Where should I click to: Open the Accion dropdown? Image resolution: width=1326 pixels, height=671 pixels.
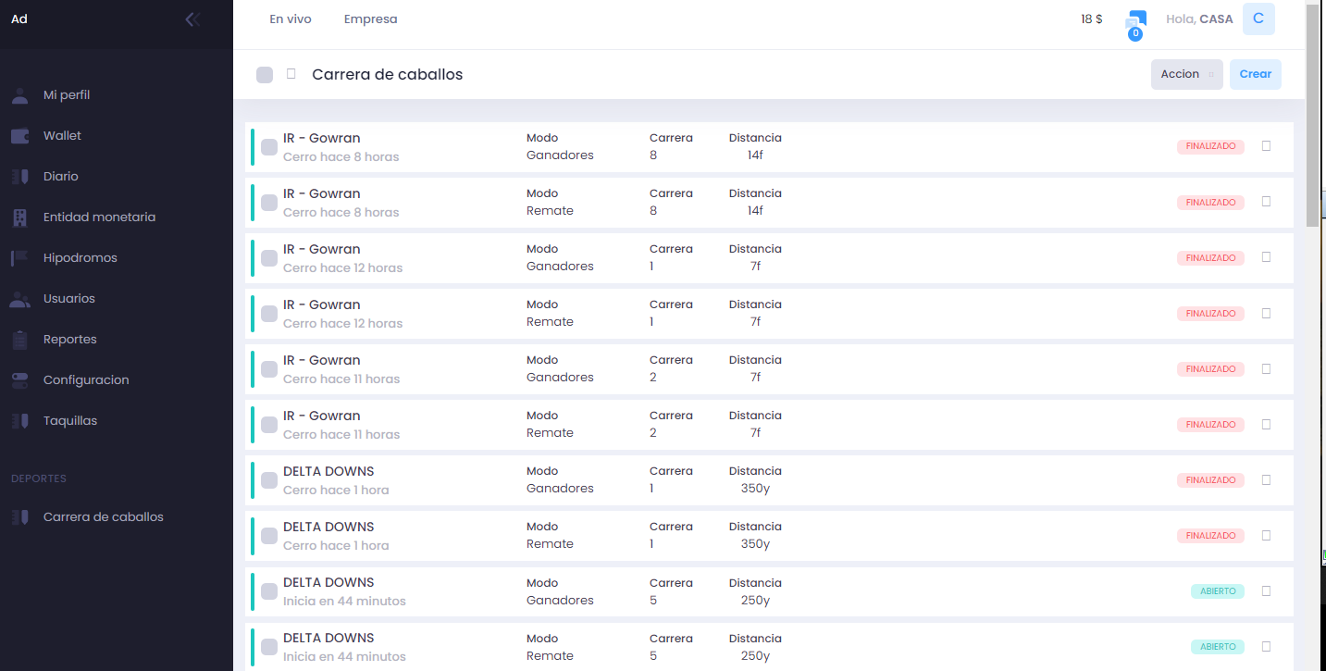[x=1186, y=74]
